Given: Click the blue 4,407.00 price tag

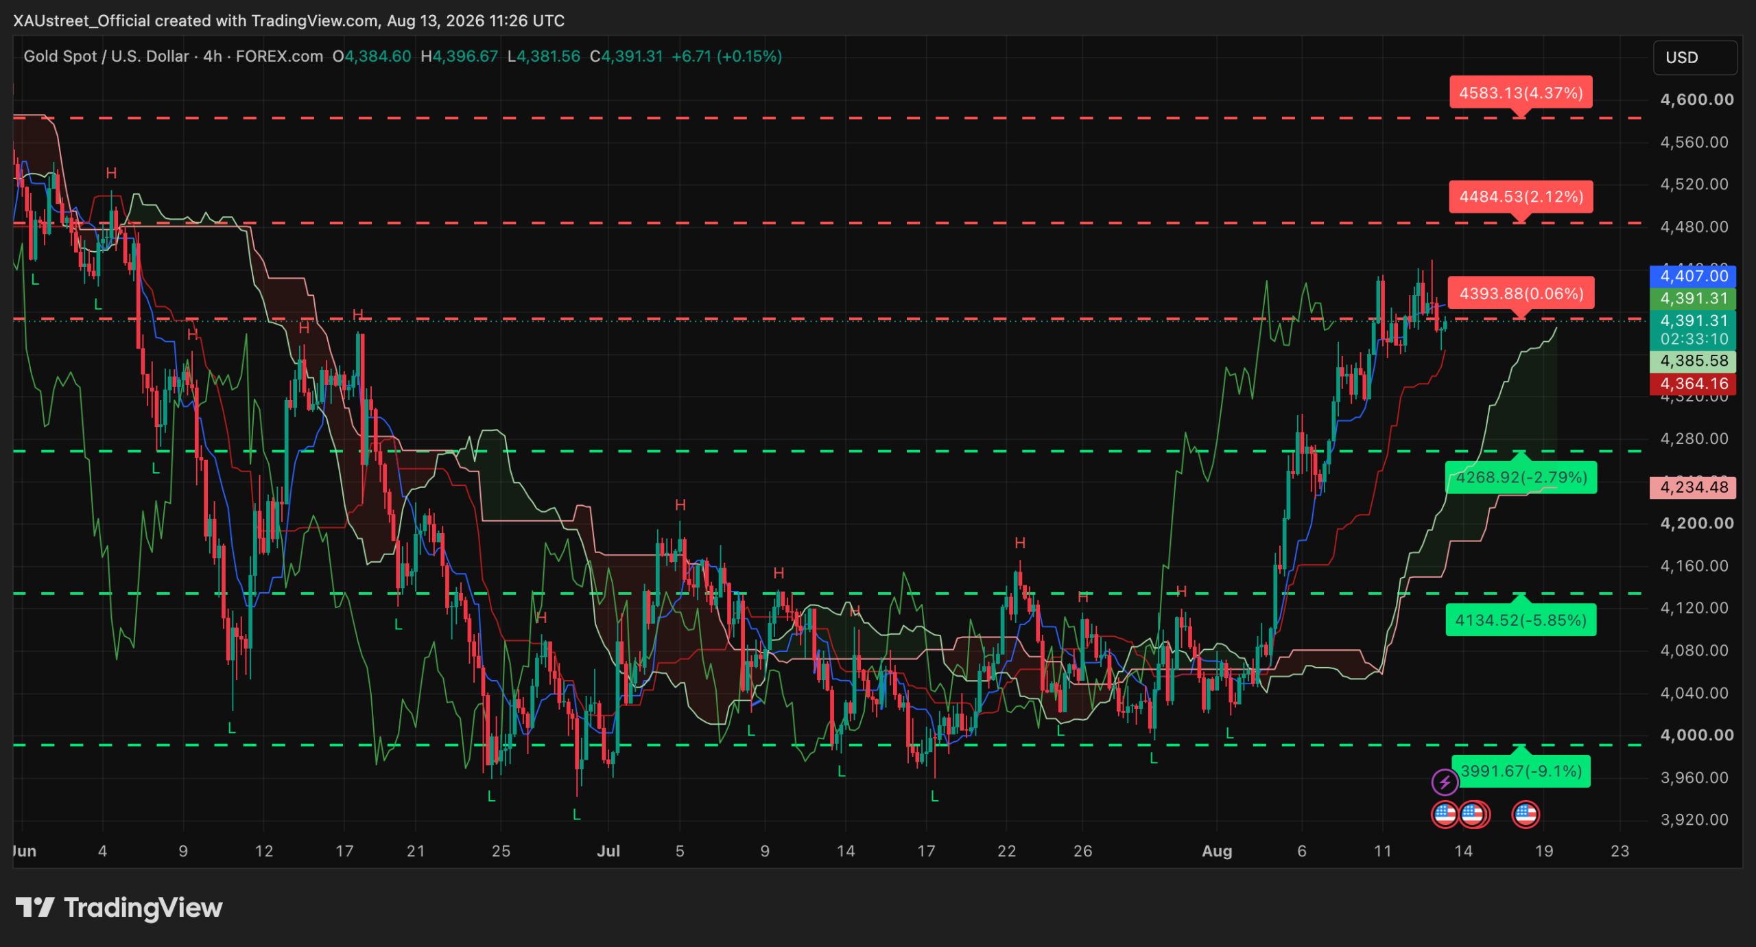Looking at the screenshot, I should pyautogui.click(x=1693, y=276).
